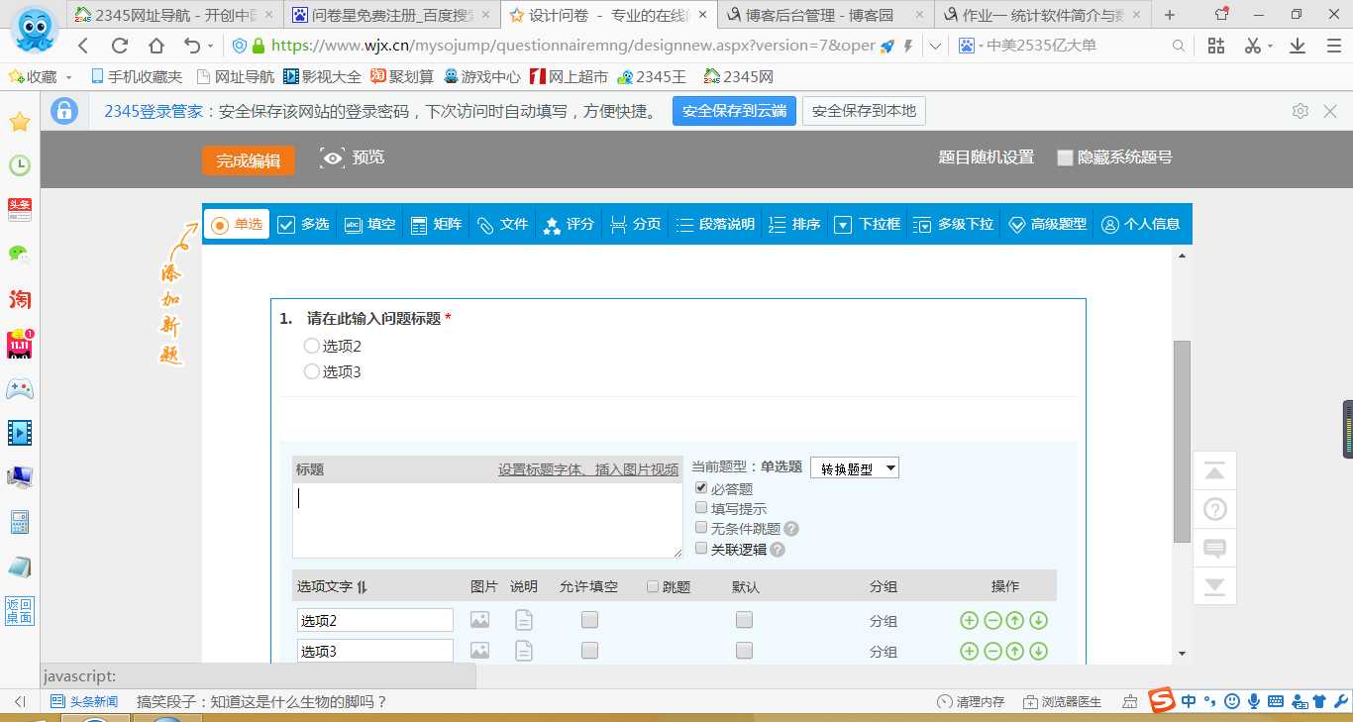The width and height of the screenshot is (1353, 722).
Task: Add image to 选项2 row
Action: [479, 620]
